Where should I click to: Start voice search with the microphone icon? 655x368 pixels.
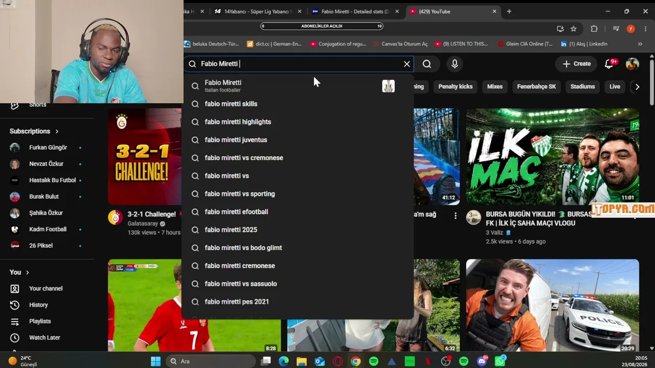point(454,64)
